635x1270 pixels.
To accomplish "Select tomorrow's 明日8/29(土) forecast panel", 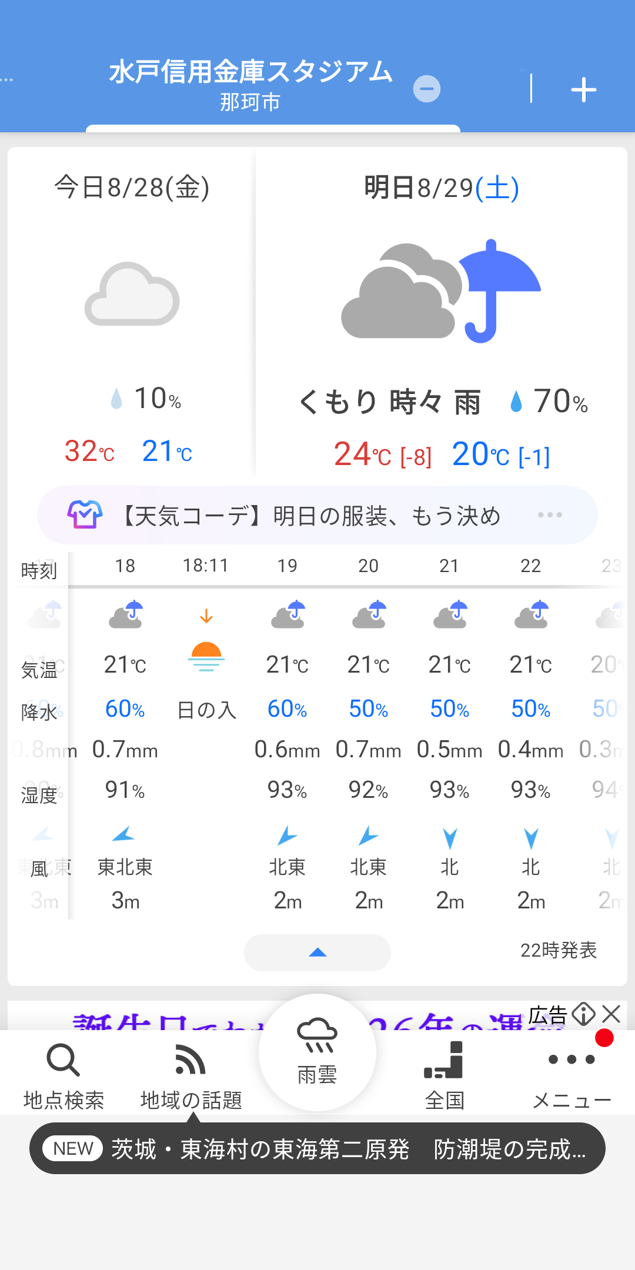I will coord(442,312).
